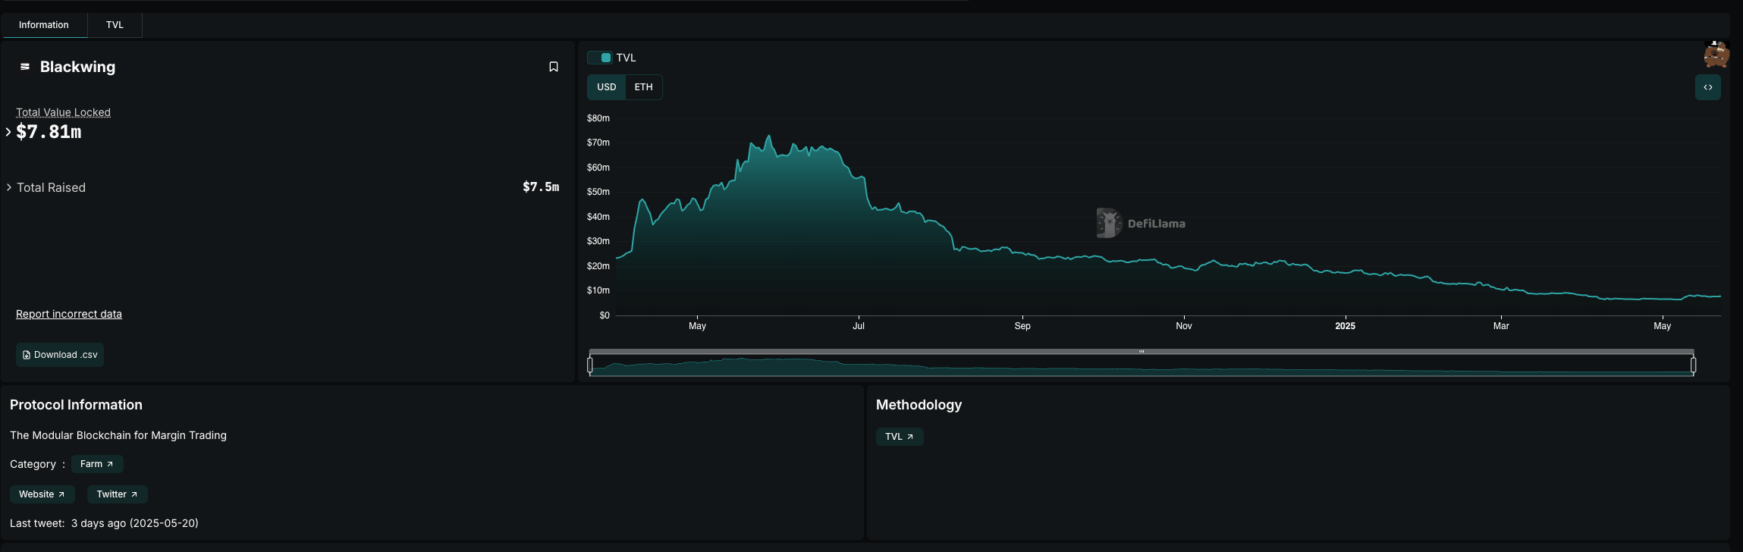Click the Jul label on the chart axis
Viewport: 1743px width, 552px height.
859,326
